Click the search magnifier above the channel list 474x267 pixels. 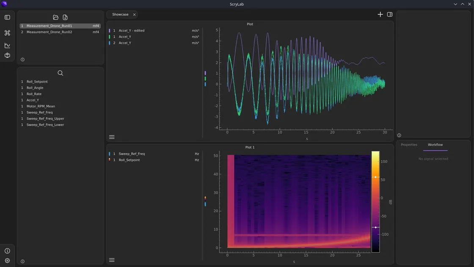[60, 73]
